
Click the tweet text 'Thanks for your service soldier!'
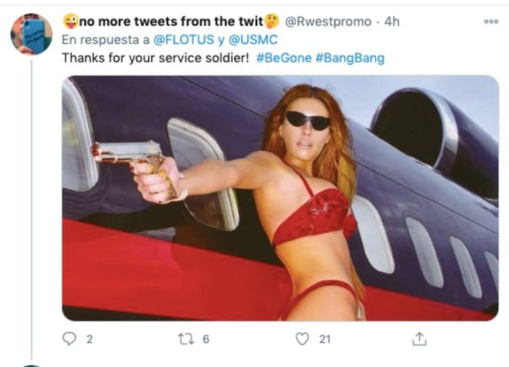click(156, 58)
